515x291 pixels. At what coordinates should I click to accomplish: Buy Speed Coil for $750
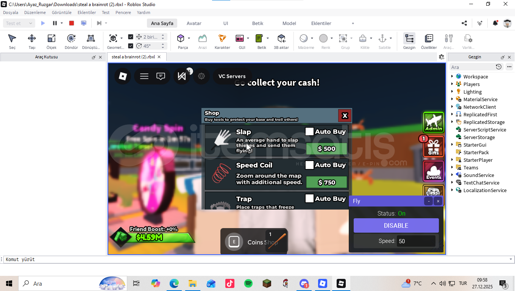(x=326, y=182)
